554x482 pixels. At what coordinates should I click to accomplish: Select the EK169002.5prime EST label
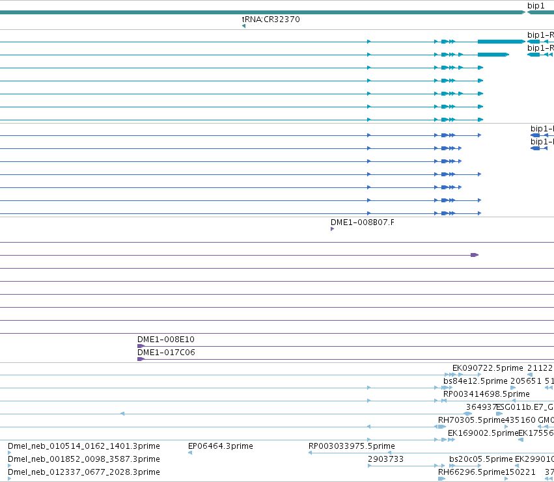pyautogui.click(x=483, y=433)
